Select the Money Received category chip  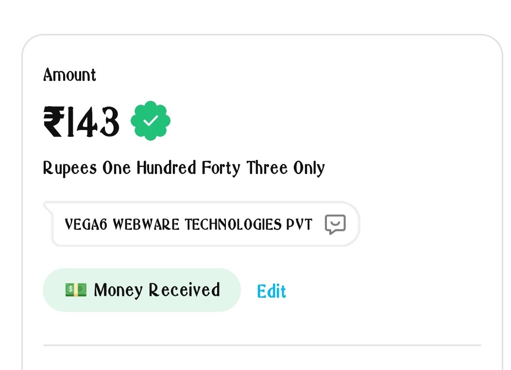[141, 290]
